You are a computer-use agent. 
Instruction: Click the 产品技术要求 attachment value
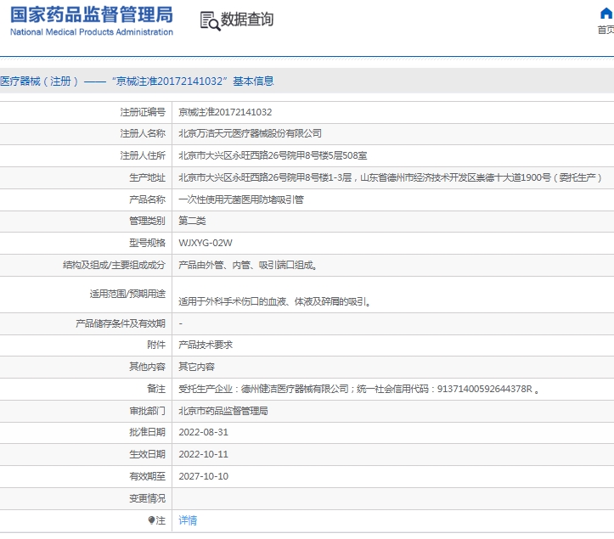pyautogui.click(x=206, y=345)
